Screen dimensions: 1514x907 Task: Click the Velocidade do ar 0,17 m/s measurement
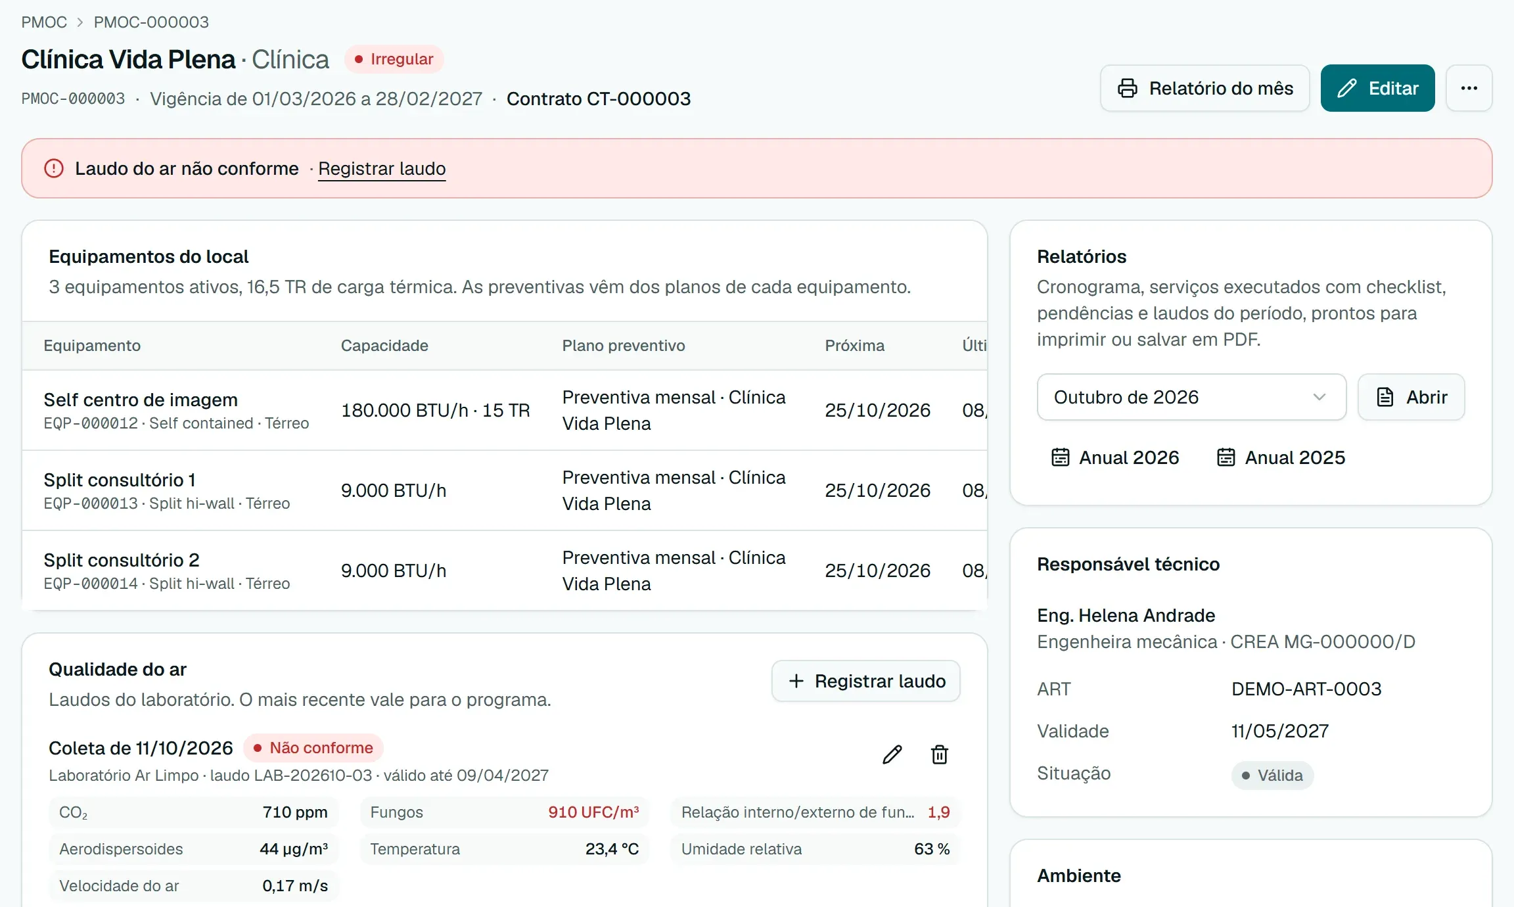[x=193, y=886]
